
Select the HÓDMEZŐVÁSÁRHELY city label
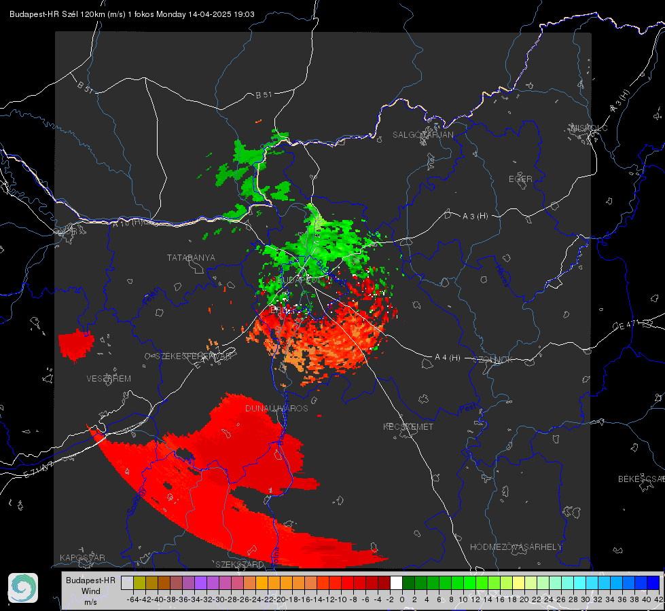(516, 547)
